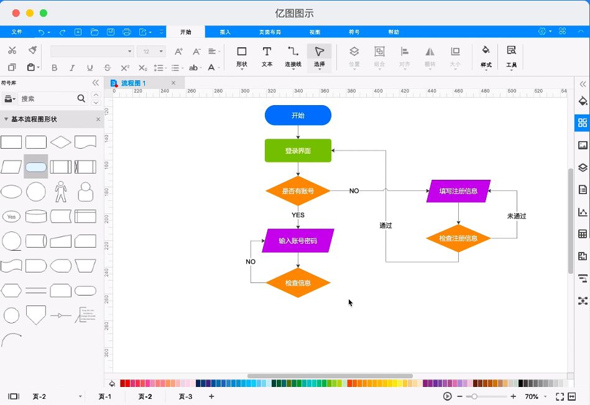
Task: Click the Format Painter brush icon
Action: pyautogui.click(x=32, y=50)
